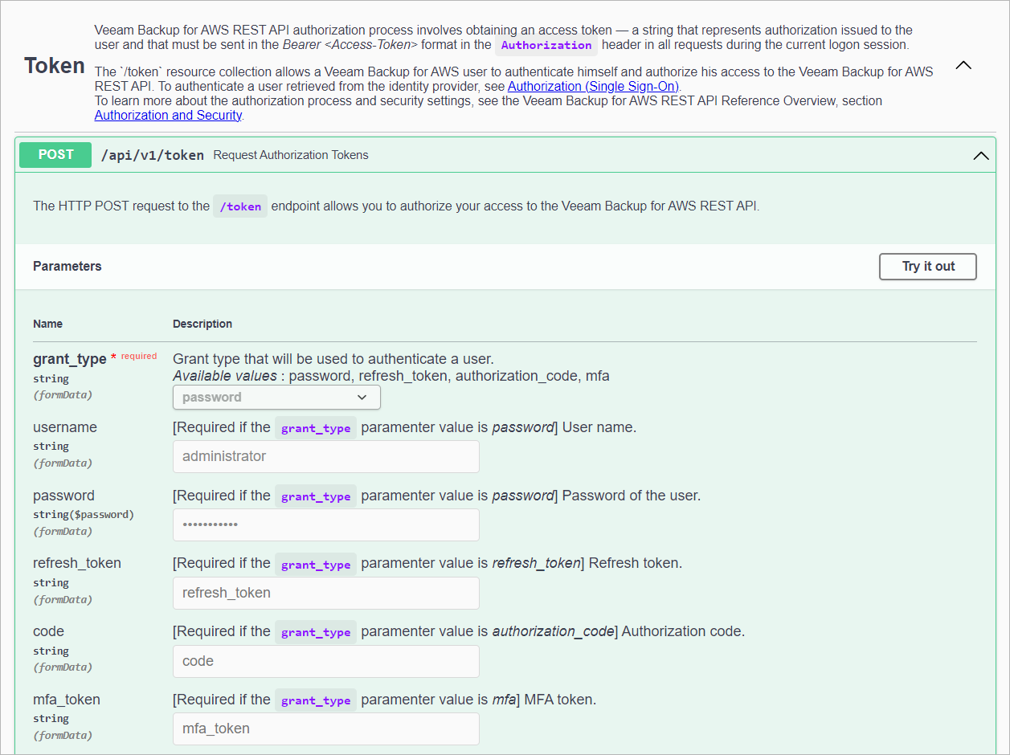The width and height of the screenshot is (1010, 755).
Task: Click the grant_type tag in username description
Action: coord(316,428)
